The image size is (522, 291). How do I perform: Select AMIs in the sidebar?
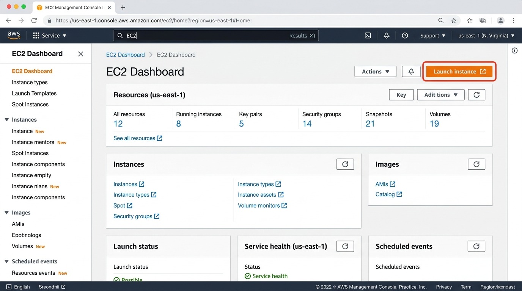point(18,224)
